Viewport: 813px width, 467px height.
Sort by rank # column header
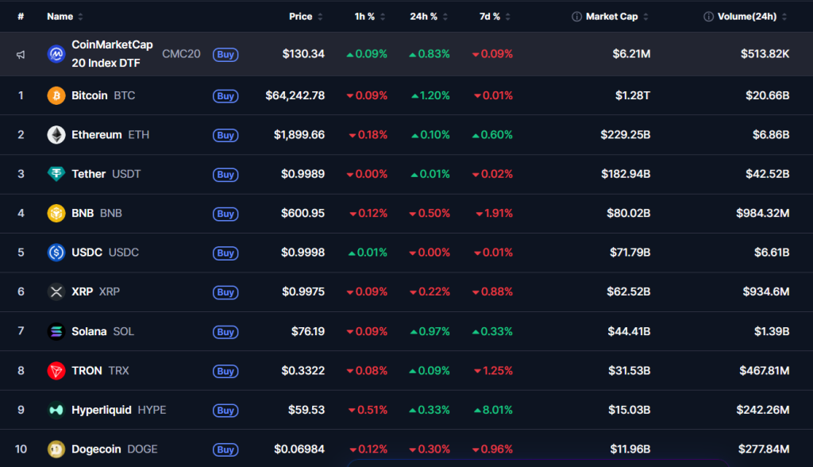21,17
